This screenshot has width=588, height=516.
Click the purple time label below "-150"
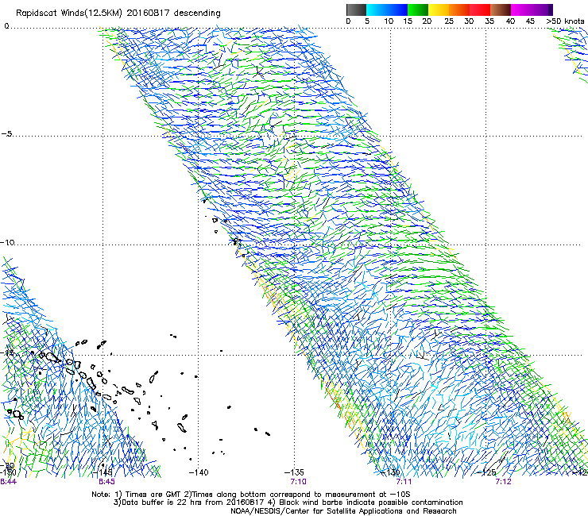(8, 482)
